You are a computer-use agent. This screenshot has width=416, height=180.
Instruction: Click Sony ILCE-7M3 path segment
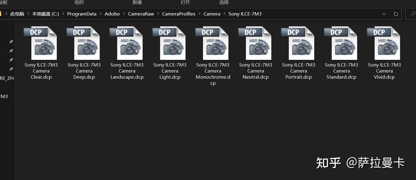(x=245, y=14)
